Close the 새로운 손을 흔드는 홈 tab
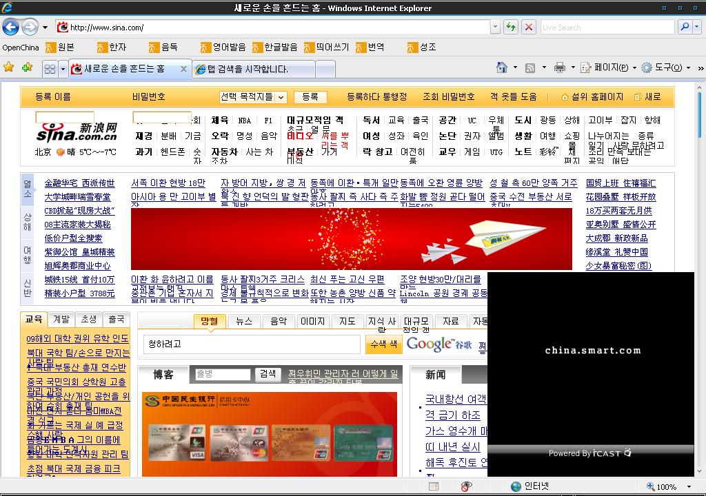Screen dimensions: 706x496 click(183, 69)
